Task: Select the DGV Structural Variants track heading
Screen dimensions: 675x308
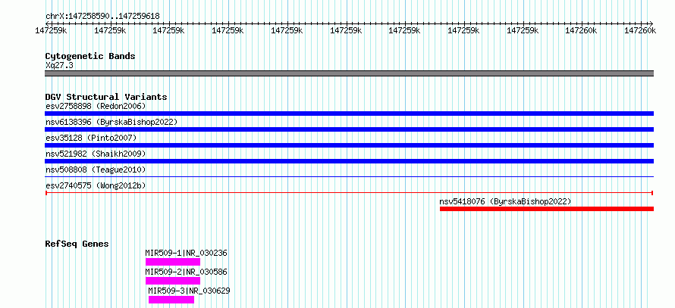Action: (106, 97)
